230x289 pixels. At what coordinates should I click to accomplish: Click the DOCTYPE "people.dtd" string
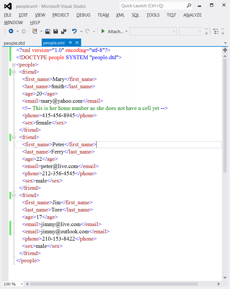104,57
